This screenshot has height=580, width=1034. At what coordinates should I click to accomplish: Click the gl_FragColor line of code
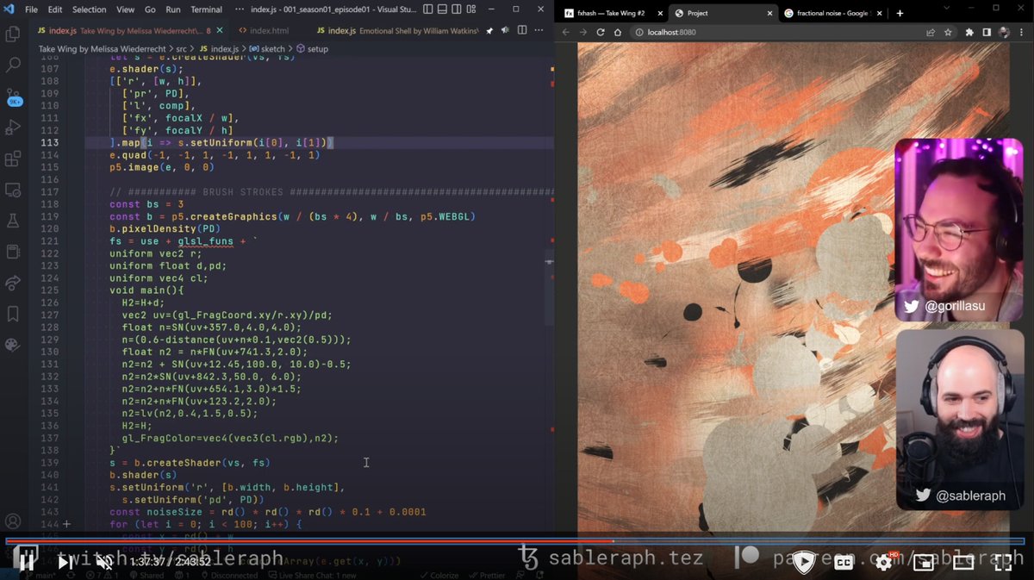(230, 438)
